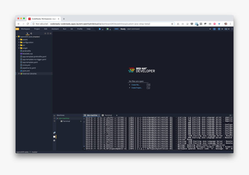The image size is (249, 175).
Task: Switch to the dev-machine output tab
Action: (92, 115)
